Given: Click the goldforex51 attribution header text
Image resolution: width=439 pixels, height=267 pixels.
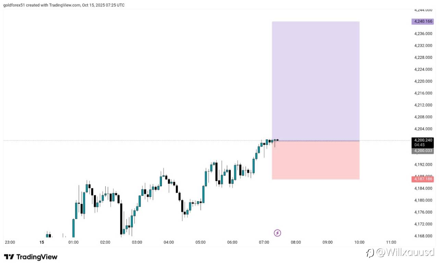Looking at the screenshot, I should (x=64, y=5).
